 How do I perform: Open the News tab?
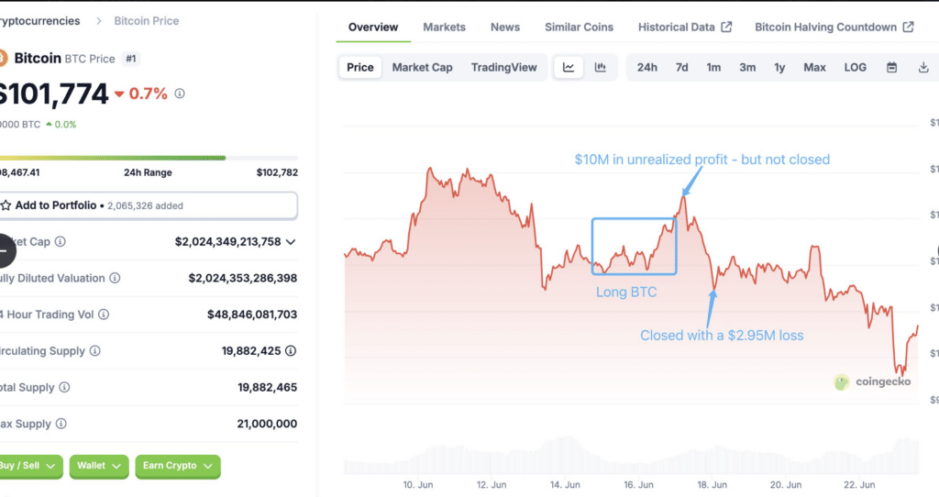coord(505,27)
